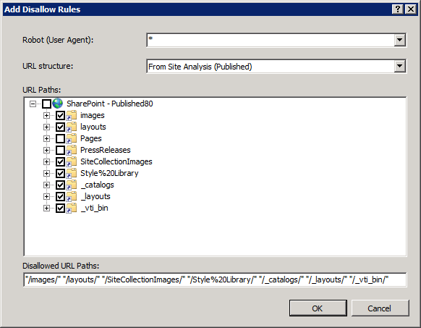Select the _vti_bin folder icon

click(x=72, y=208)
